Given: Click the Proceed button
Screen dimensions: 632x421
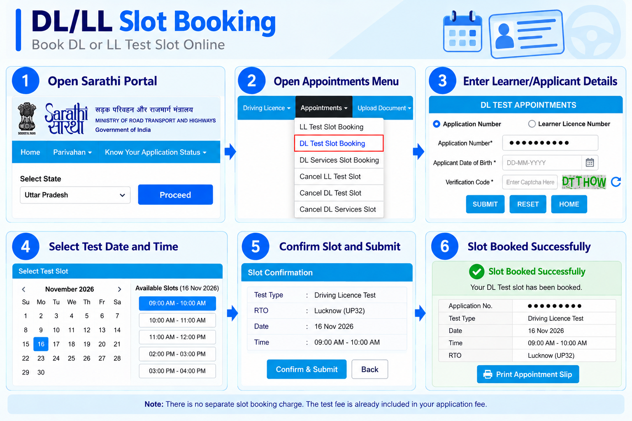Looking at the screenshot, I should click(x=175, y=194).
